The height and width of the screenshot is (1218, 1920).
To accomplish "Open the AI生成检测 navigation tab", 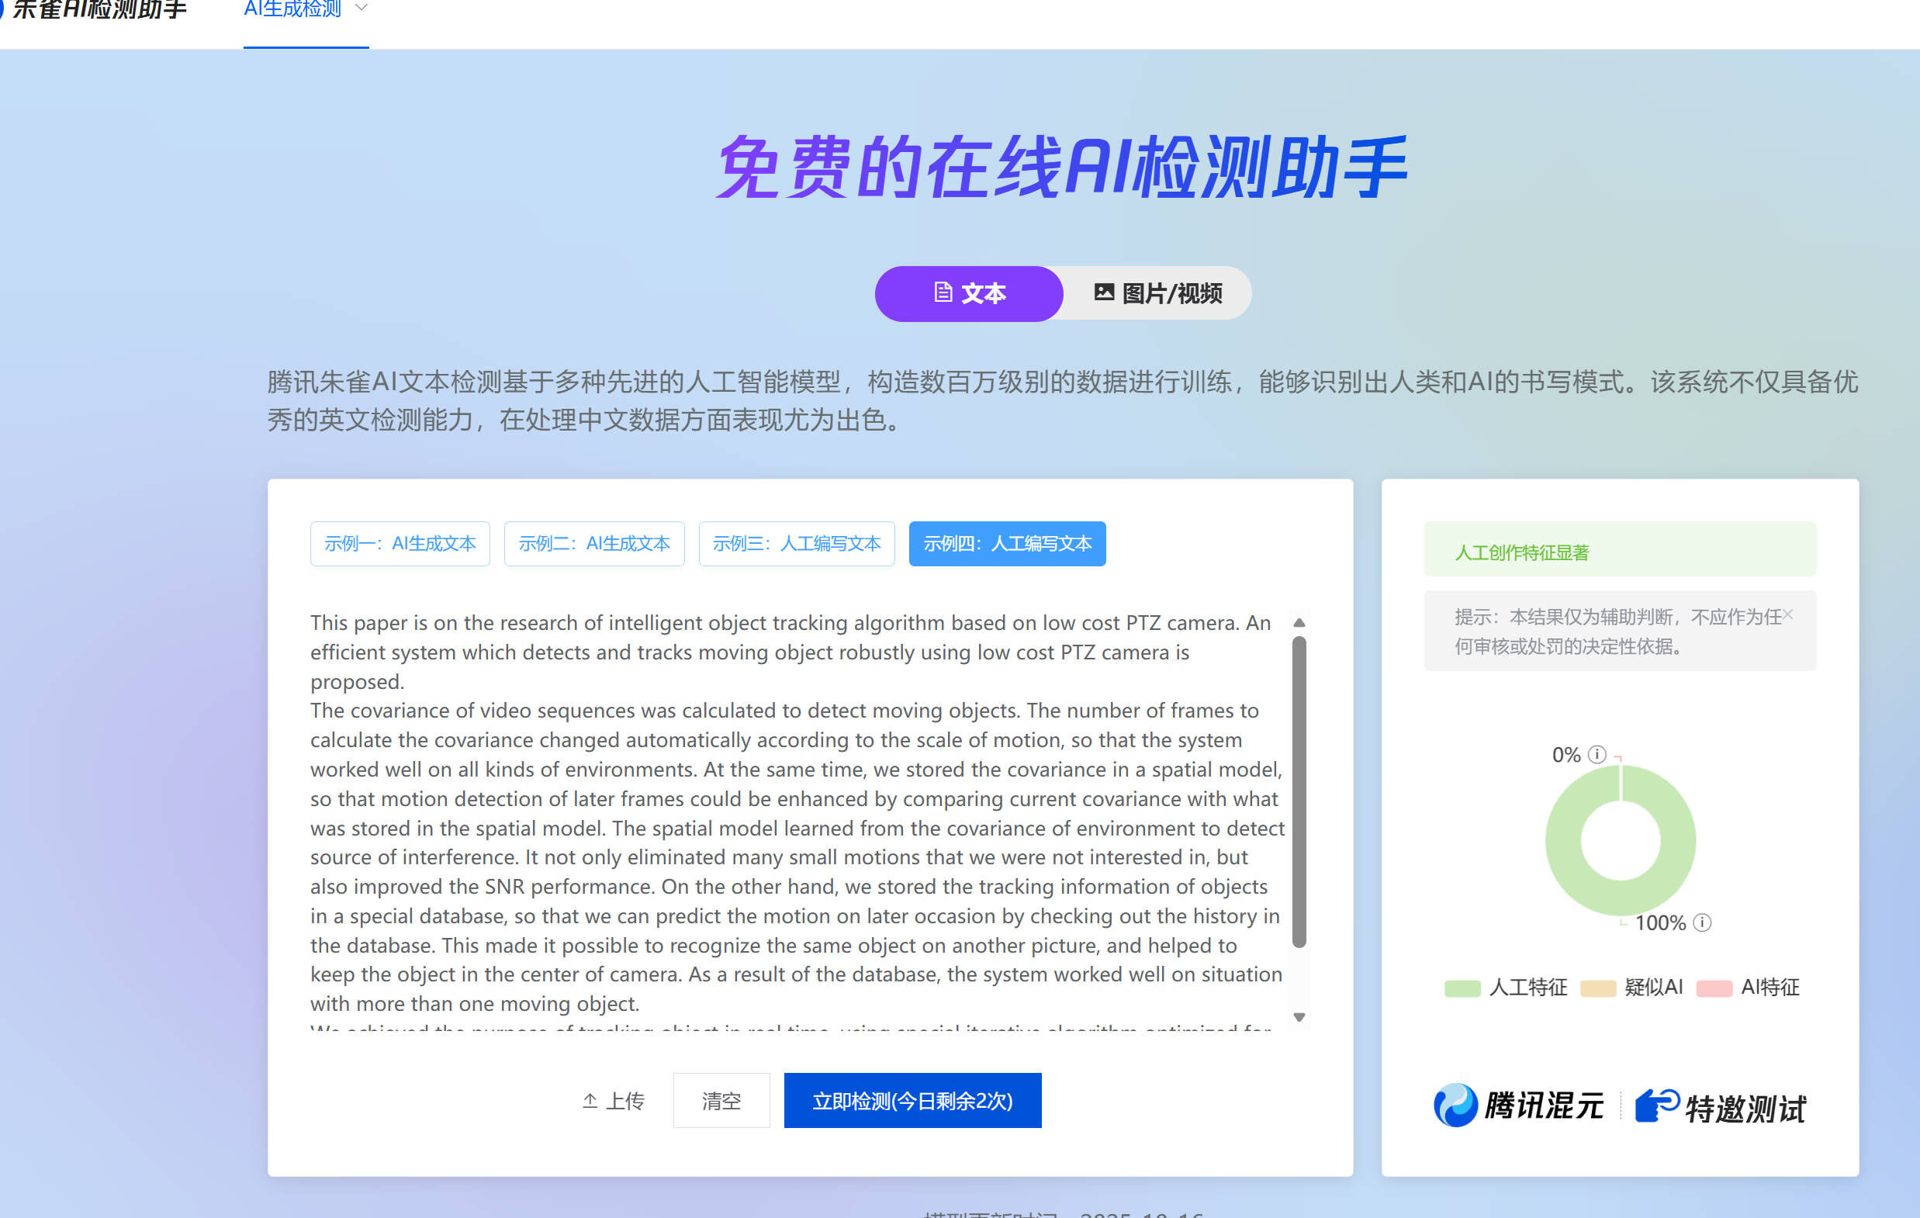I will click(x=292, y=9).
